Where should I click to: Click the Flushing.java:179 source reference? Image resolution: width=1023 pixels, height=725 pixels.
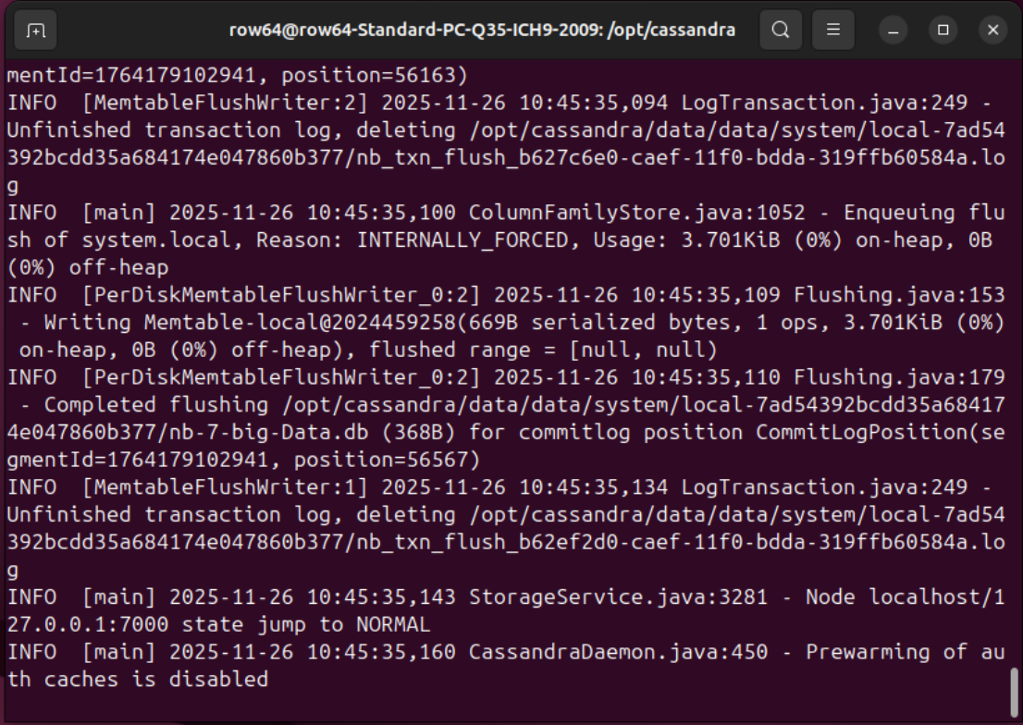[899, 377]
